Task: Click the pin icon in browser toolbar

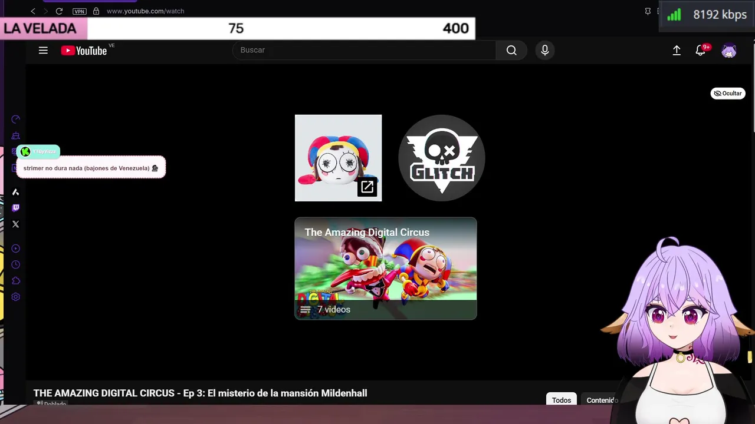Action: pyautogui.click(x=648, y=11)
